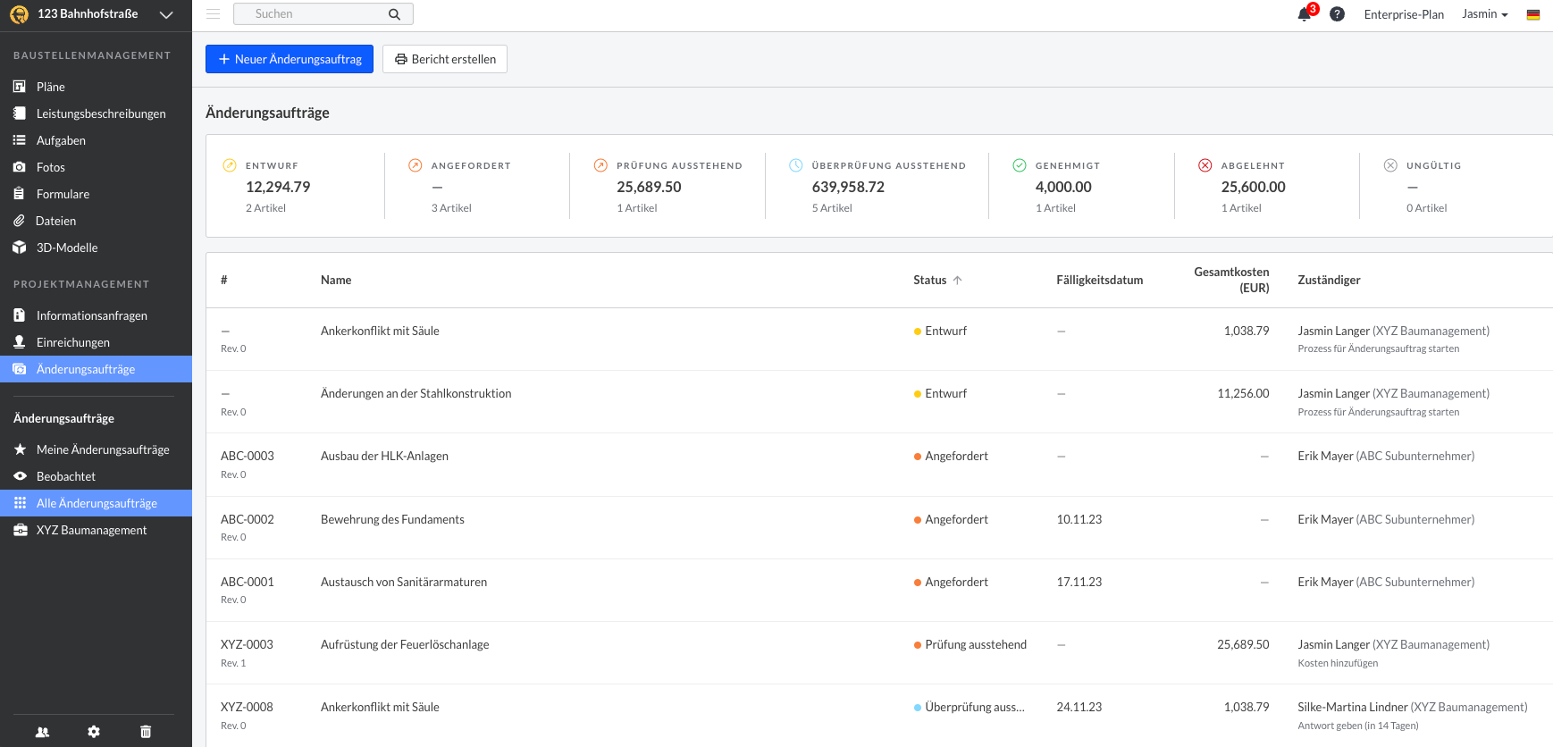The width and height of the screenshot is (1553, 747).
Task: Sort by Gesamtkosten (EUR) column
Action: point(1231,280)
